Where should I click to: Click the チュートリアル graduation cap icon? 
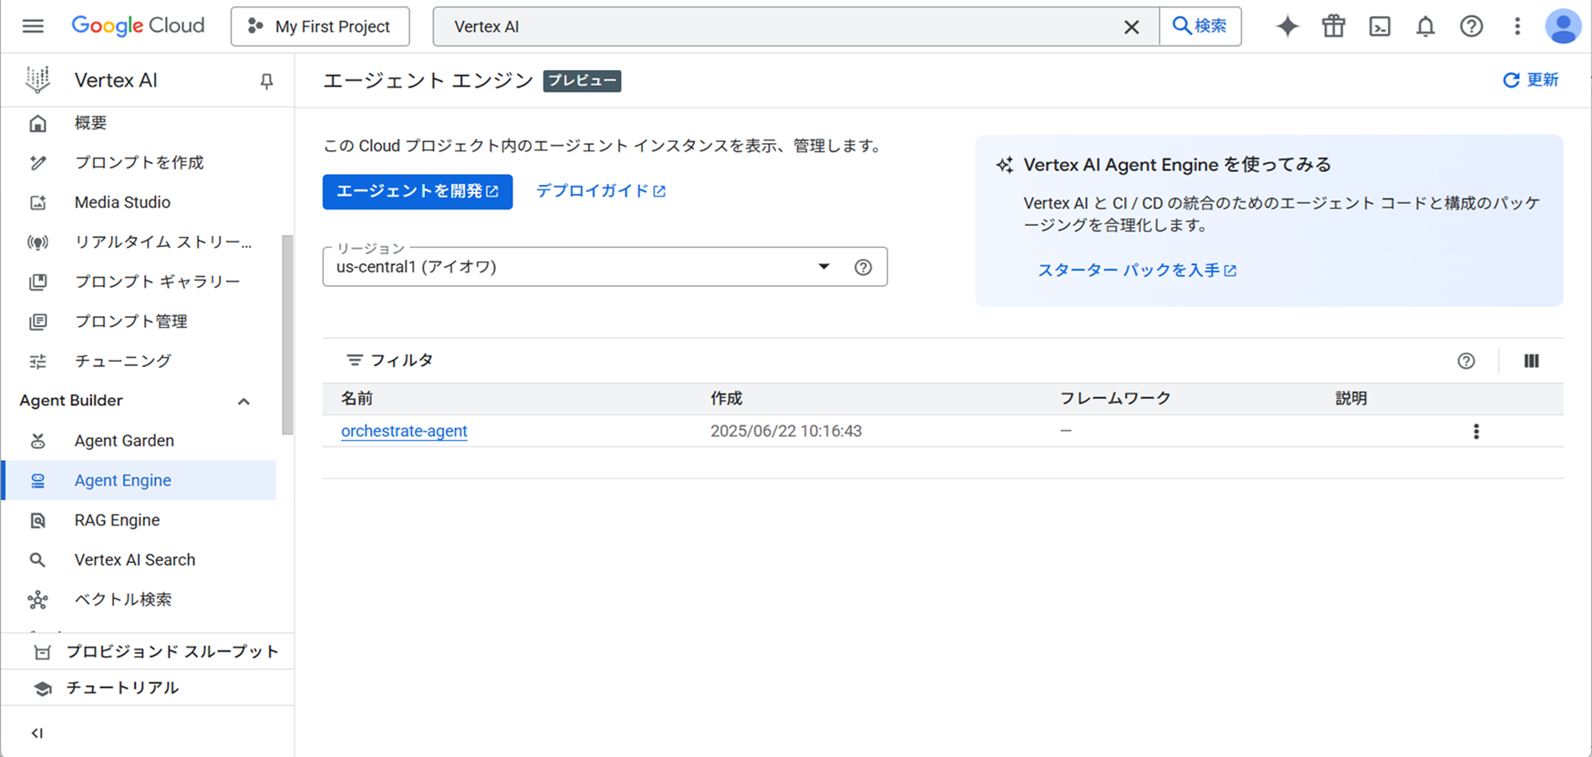[x=42, y=689]
